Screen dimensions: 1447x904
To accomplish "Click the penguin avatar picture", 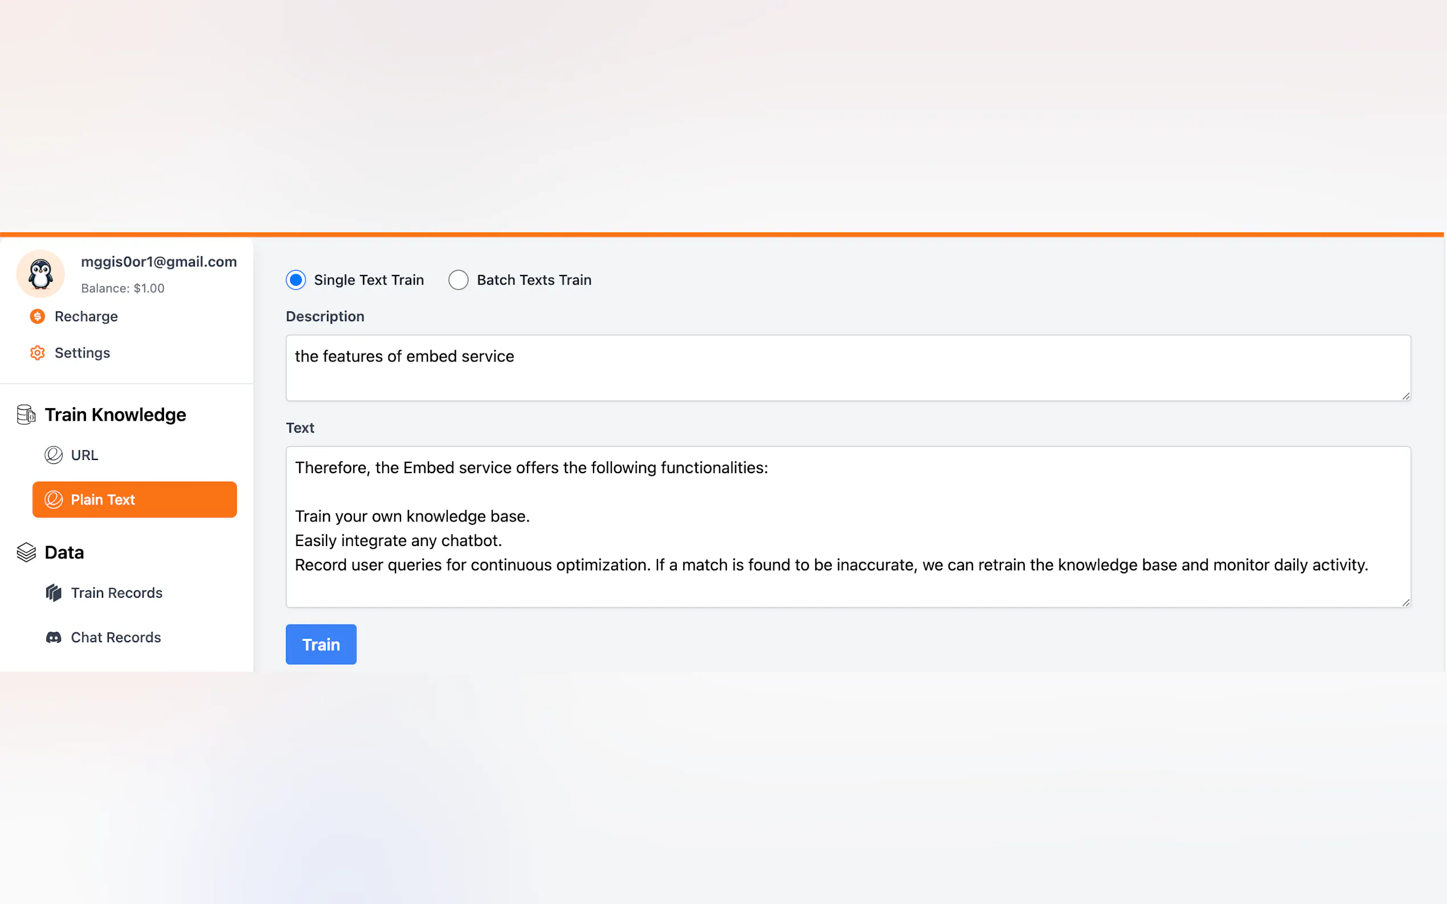I will click(x=40, y=274).
